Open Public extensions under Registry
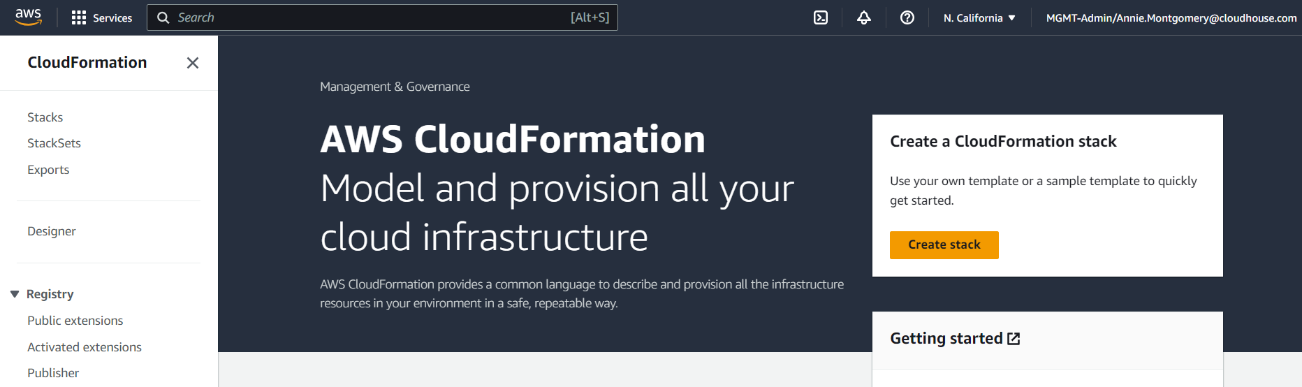 click(x=75, y=321)
